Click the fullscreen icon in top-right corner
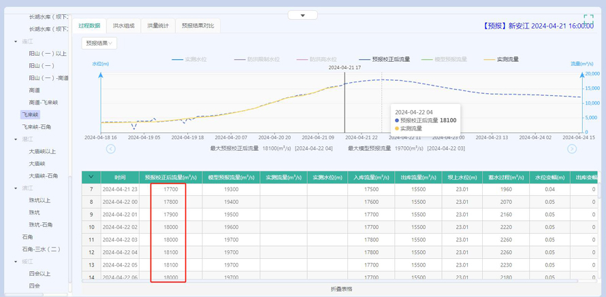The height and width of the screenshot is (297, 606). [588, 20]
